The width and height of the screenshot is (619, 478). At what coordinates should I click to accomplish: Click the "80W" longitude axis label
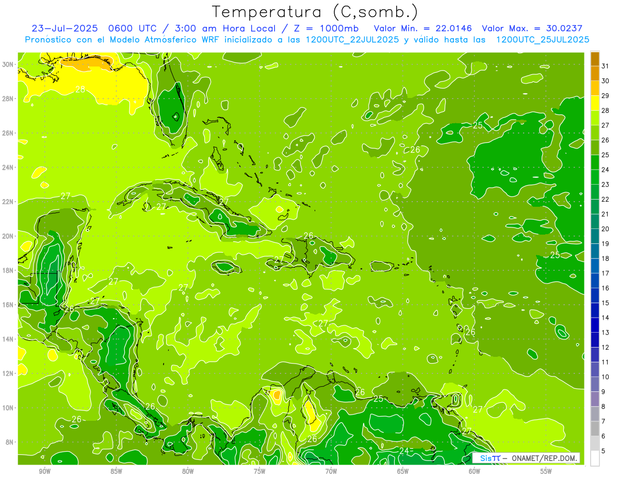(188, 472)
